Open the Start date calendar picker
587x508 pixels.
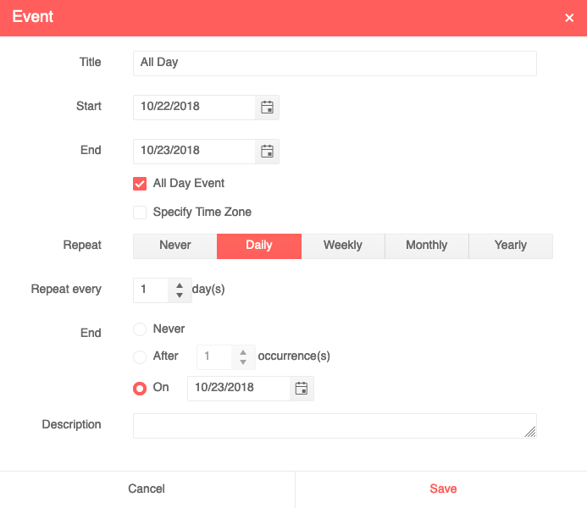(267, 108)
